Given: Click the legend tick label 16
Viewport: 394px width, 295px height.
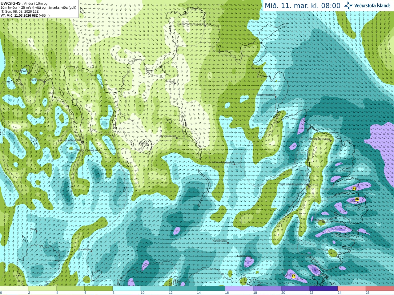Looking at the screenshot, I should pyautogui.click(x=227, y=293).
